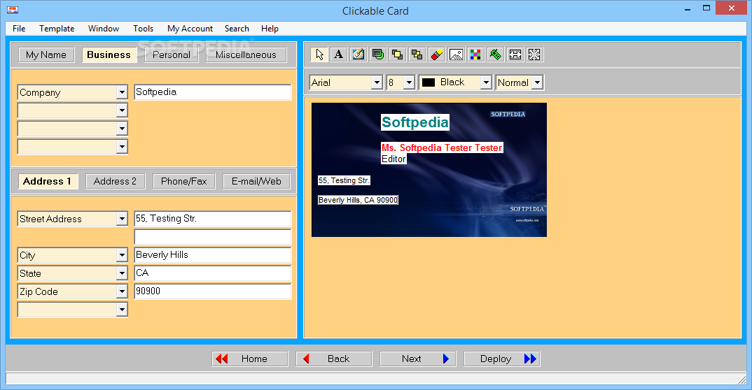This screenshot has height=390, width=752.
Task: Open the Tools menu
Action: pyautogui.click(x=143, y=29)
